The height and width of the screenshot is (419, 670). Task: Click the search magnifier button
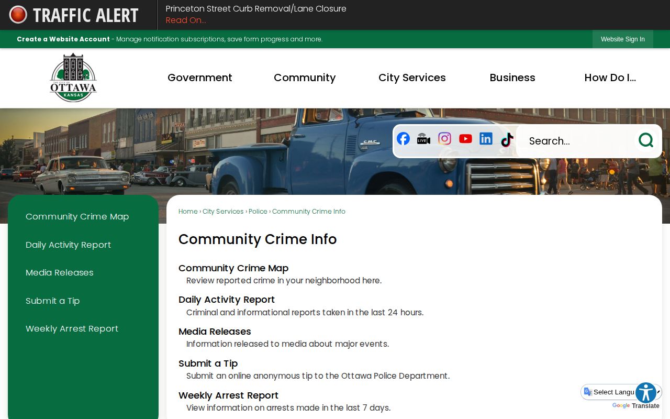tap(646, 140)
